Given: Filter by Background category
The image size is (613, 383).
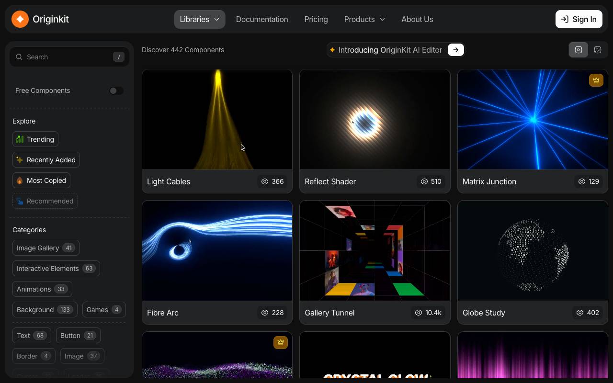Looking at the screenshot, I should click(45, 310).
